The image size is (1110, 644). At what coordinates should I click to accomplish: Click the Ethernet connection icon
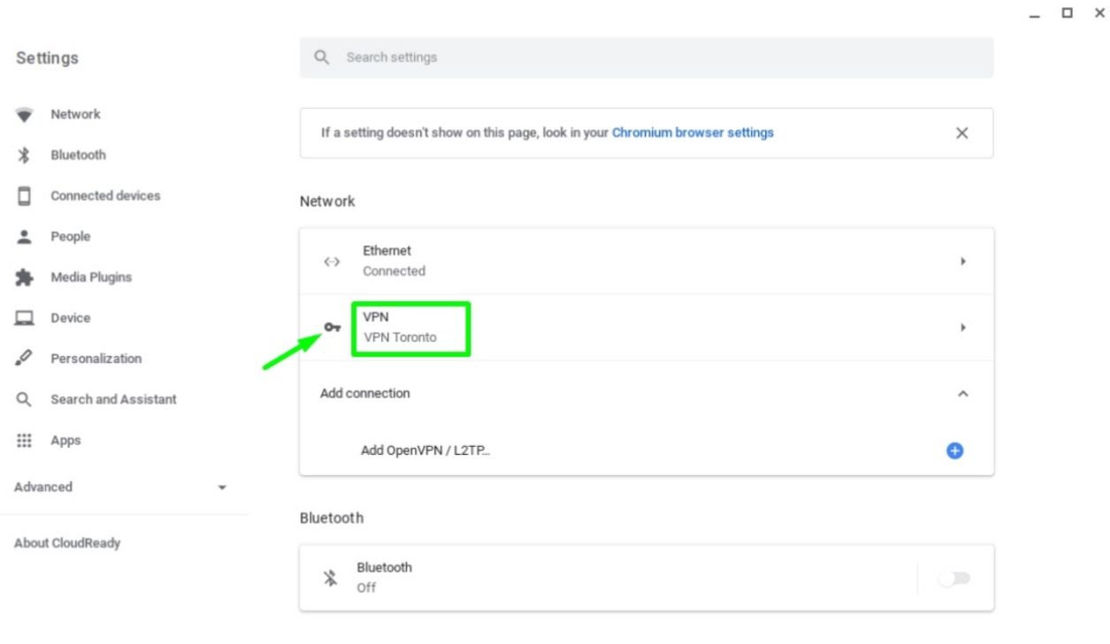[332, 261]
